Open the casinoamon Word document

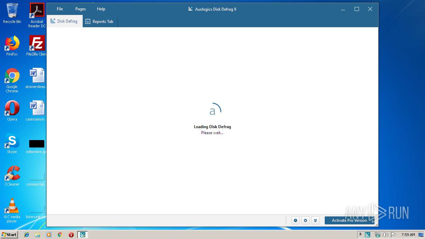pyautogui.click(x=37, y=111)
